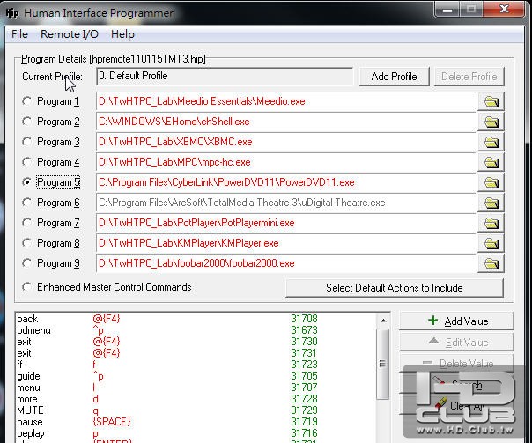This screenshot has width=532, height=443.
Task: Click the Add Value button
Action: (x=456, y=321)
